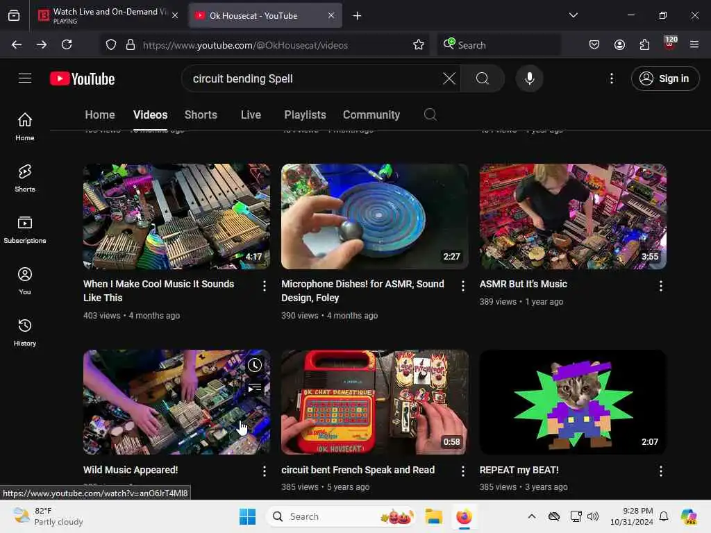Close the Ok Housecat YouTube tab
Screen dimensions: 711x533
(x=331, y=15)
